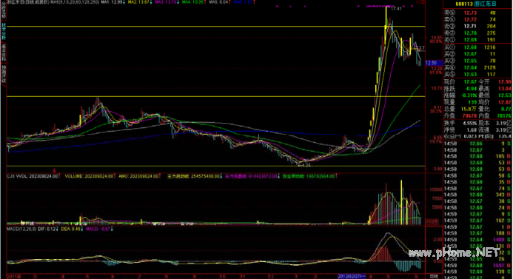
Task: Click the 17.41 peak price label
Action: [x=396, y=8]
